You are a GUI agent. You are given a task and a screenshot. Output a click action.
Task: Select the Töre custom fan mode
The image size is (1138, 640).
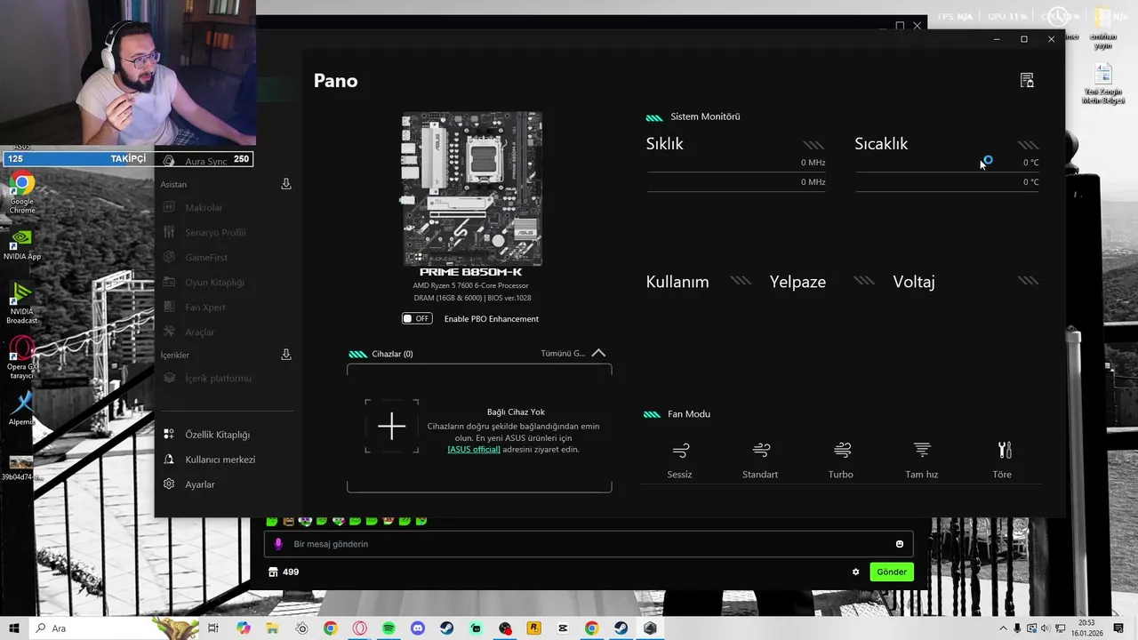(1003, 460)
